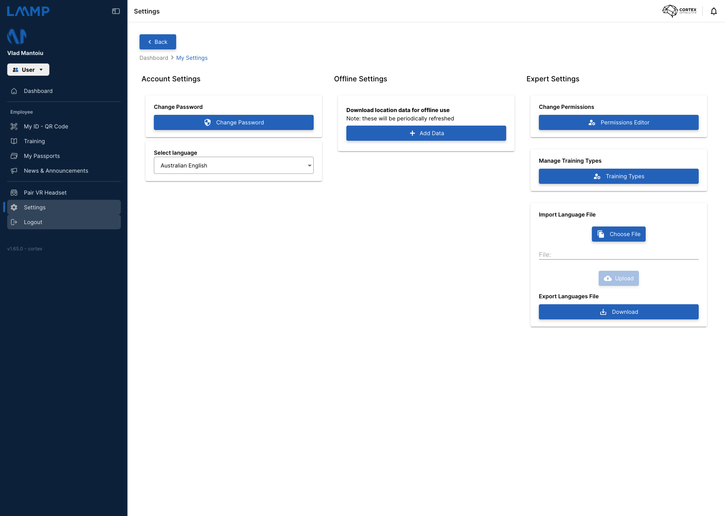
Task: Click the Change Password button
Action: [x=234, y=122]
